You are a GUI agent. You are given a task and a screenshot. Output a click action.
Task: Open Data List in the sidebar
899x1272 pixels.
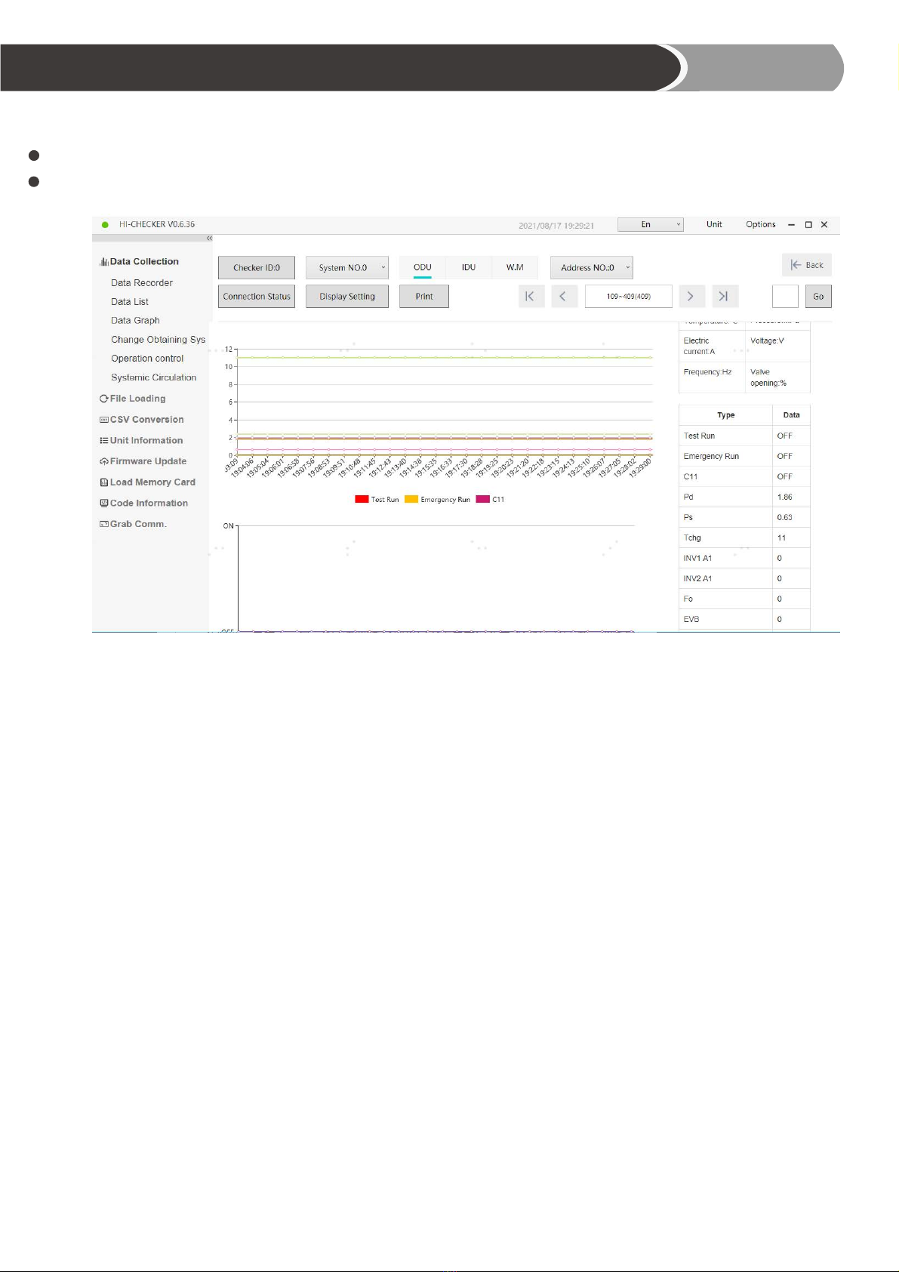coord(130,302)
